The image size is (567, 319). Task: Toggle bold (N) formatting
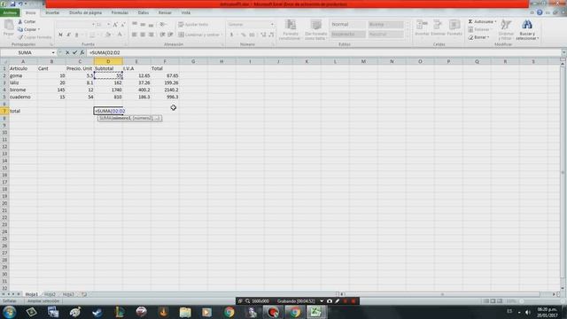60,35
